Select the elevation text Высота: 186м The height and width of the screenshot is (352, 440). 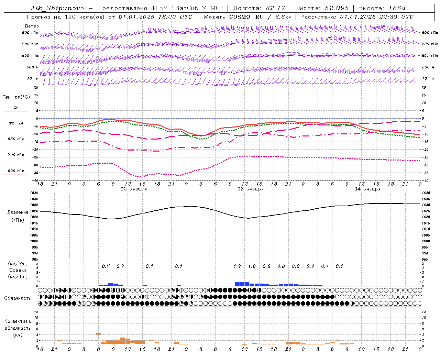382,8
